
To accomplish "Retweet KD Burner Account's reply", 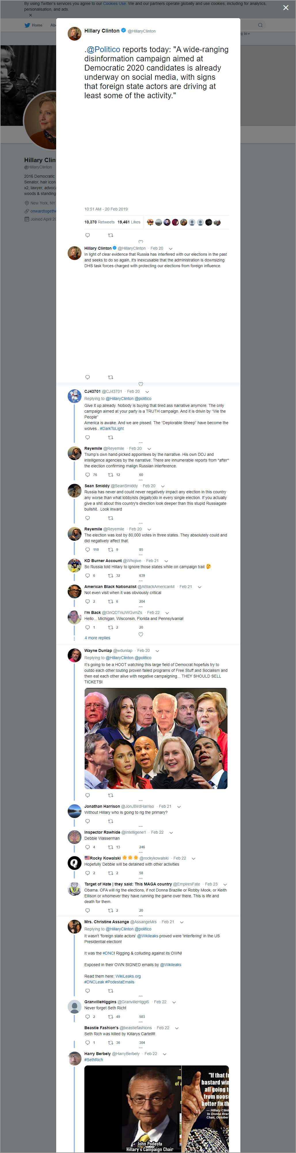I will [x=111, y=575].
